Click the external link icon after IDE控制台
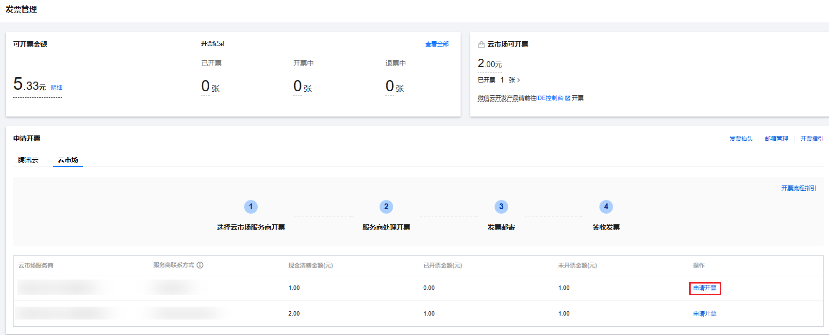 (x=568, y=98)
